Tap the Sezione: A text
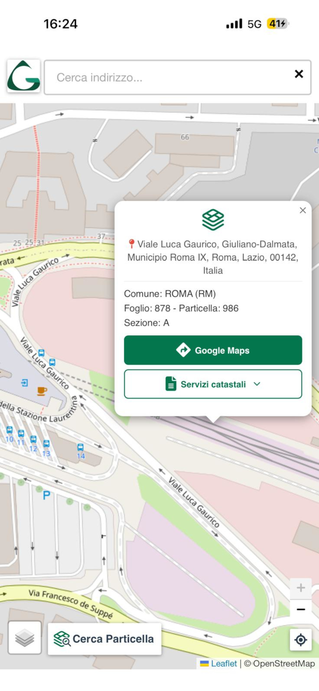This screenshot has height=691, width=319. pos(147,323)
